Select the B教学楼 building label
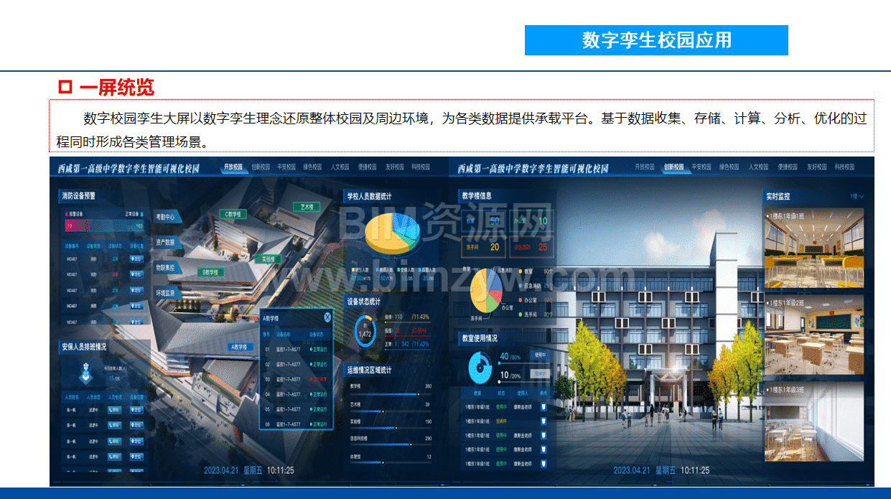This screenshot has width=891, height=499. pos(210,272)
